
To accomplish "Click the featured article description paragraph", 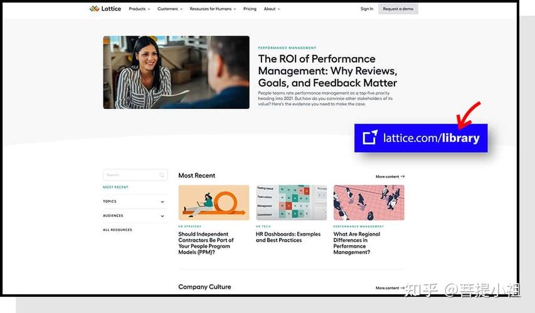I will tap(325, 98).
